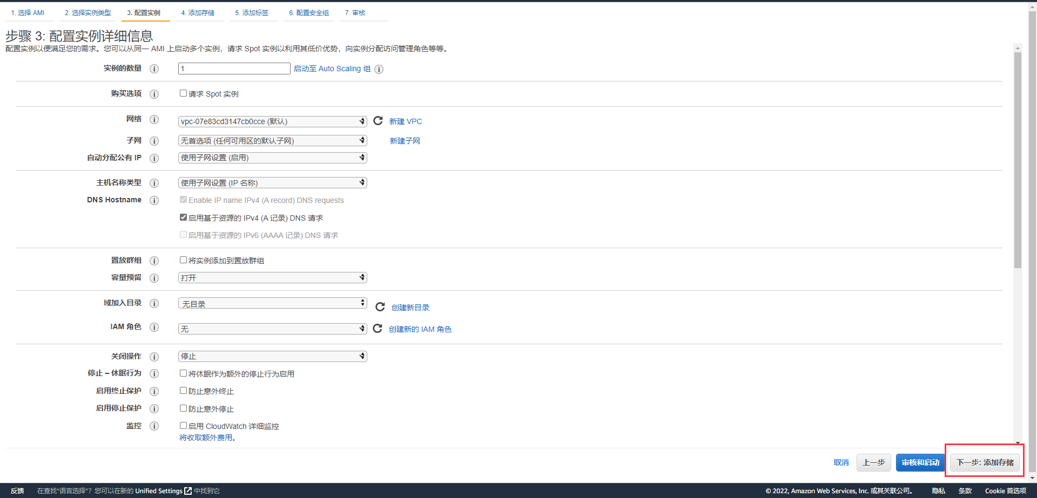Open the 子网 dropdown

(x=272, y=141)
